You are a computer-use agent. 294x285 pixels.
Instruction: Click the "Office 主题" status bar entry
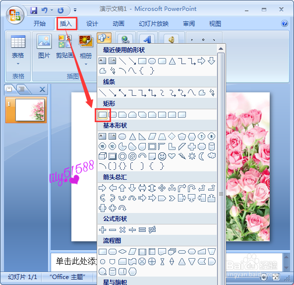point(67,277)
